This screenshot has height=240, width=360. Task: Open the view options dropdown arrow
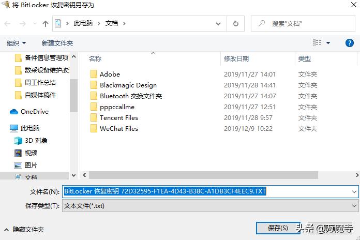(x=328, y=43)
